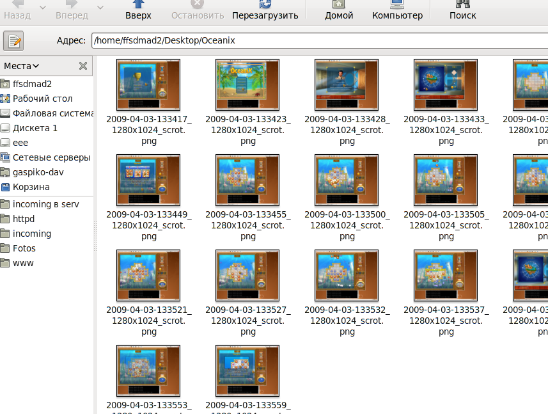Click filename text 2009-04-03-133423_1280x1024_scrot.png
Viewport: 548px width, 414px height.
248,130
